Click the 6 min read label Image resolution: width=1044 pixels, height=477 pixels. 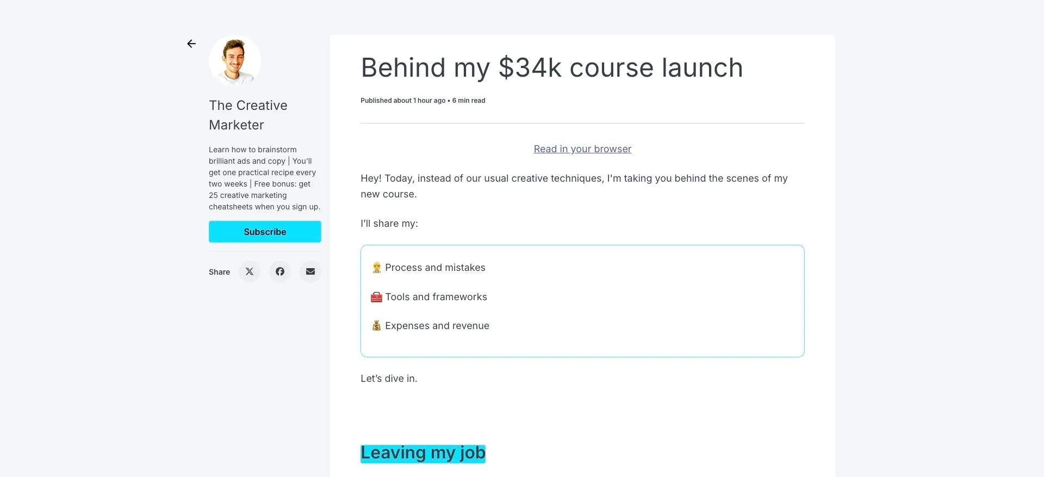(x=468, y=101)
